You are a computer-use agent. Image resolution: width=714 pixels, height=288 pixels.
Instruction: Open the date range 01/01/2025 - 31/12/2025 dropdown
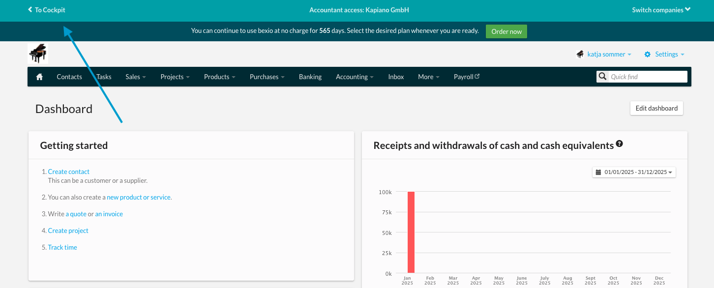(x=634, y=172)
